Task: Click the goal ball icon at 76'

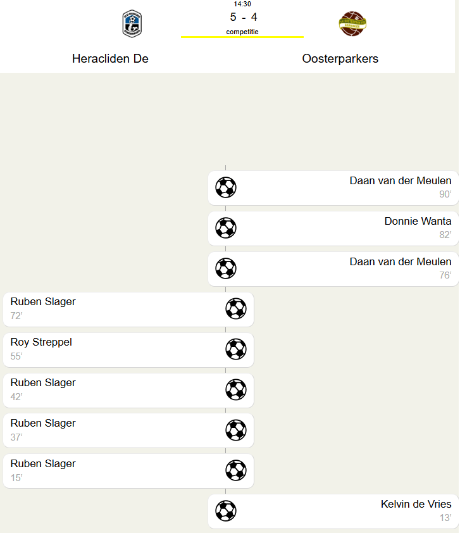Action: (x=226, y=268)
